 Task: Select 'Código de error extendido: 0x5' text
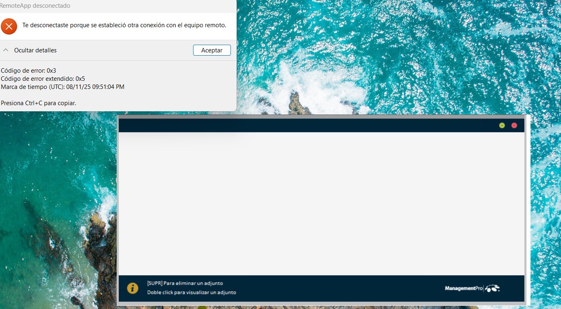[x=43, y=79]
